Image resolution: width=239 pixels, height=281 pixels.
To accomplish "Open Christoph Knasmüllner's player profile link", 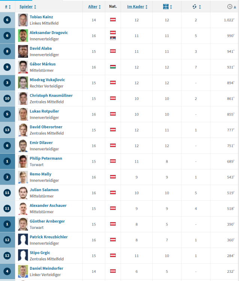I will (51, 96).
